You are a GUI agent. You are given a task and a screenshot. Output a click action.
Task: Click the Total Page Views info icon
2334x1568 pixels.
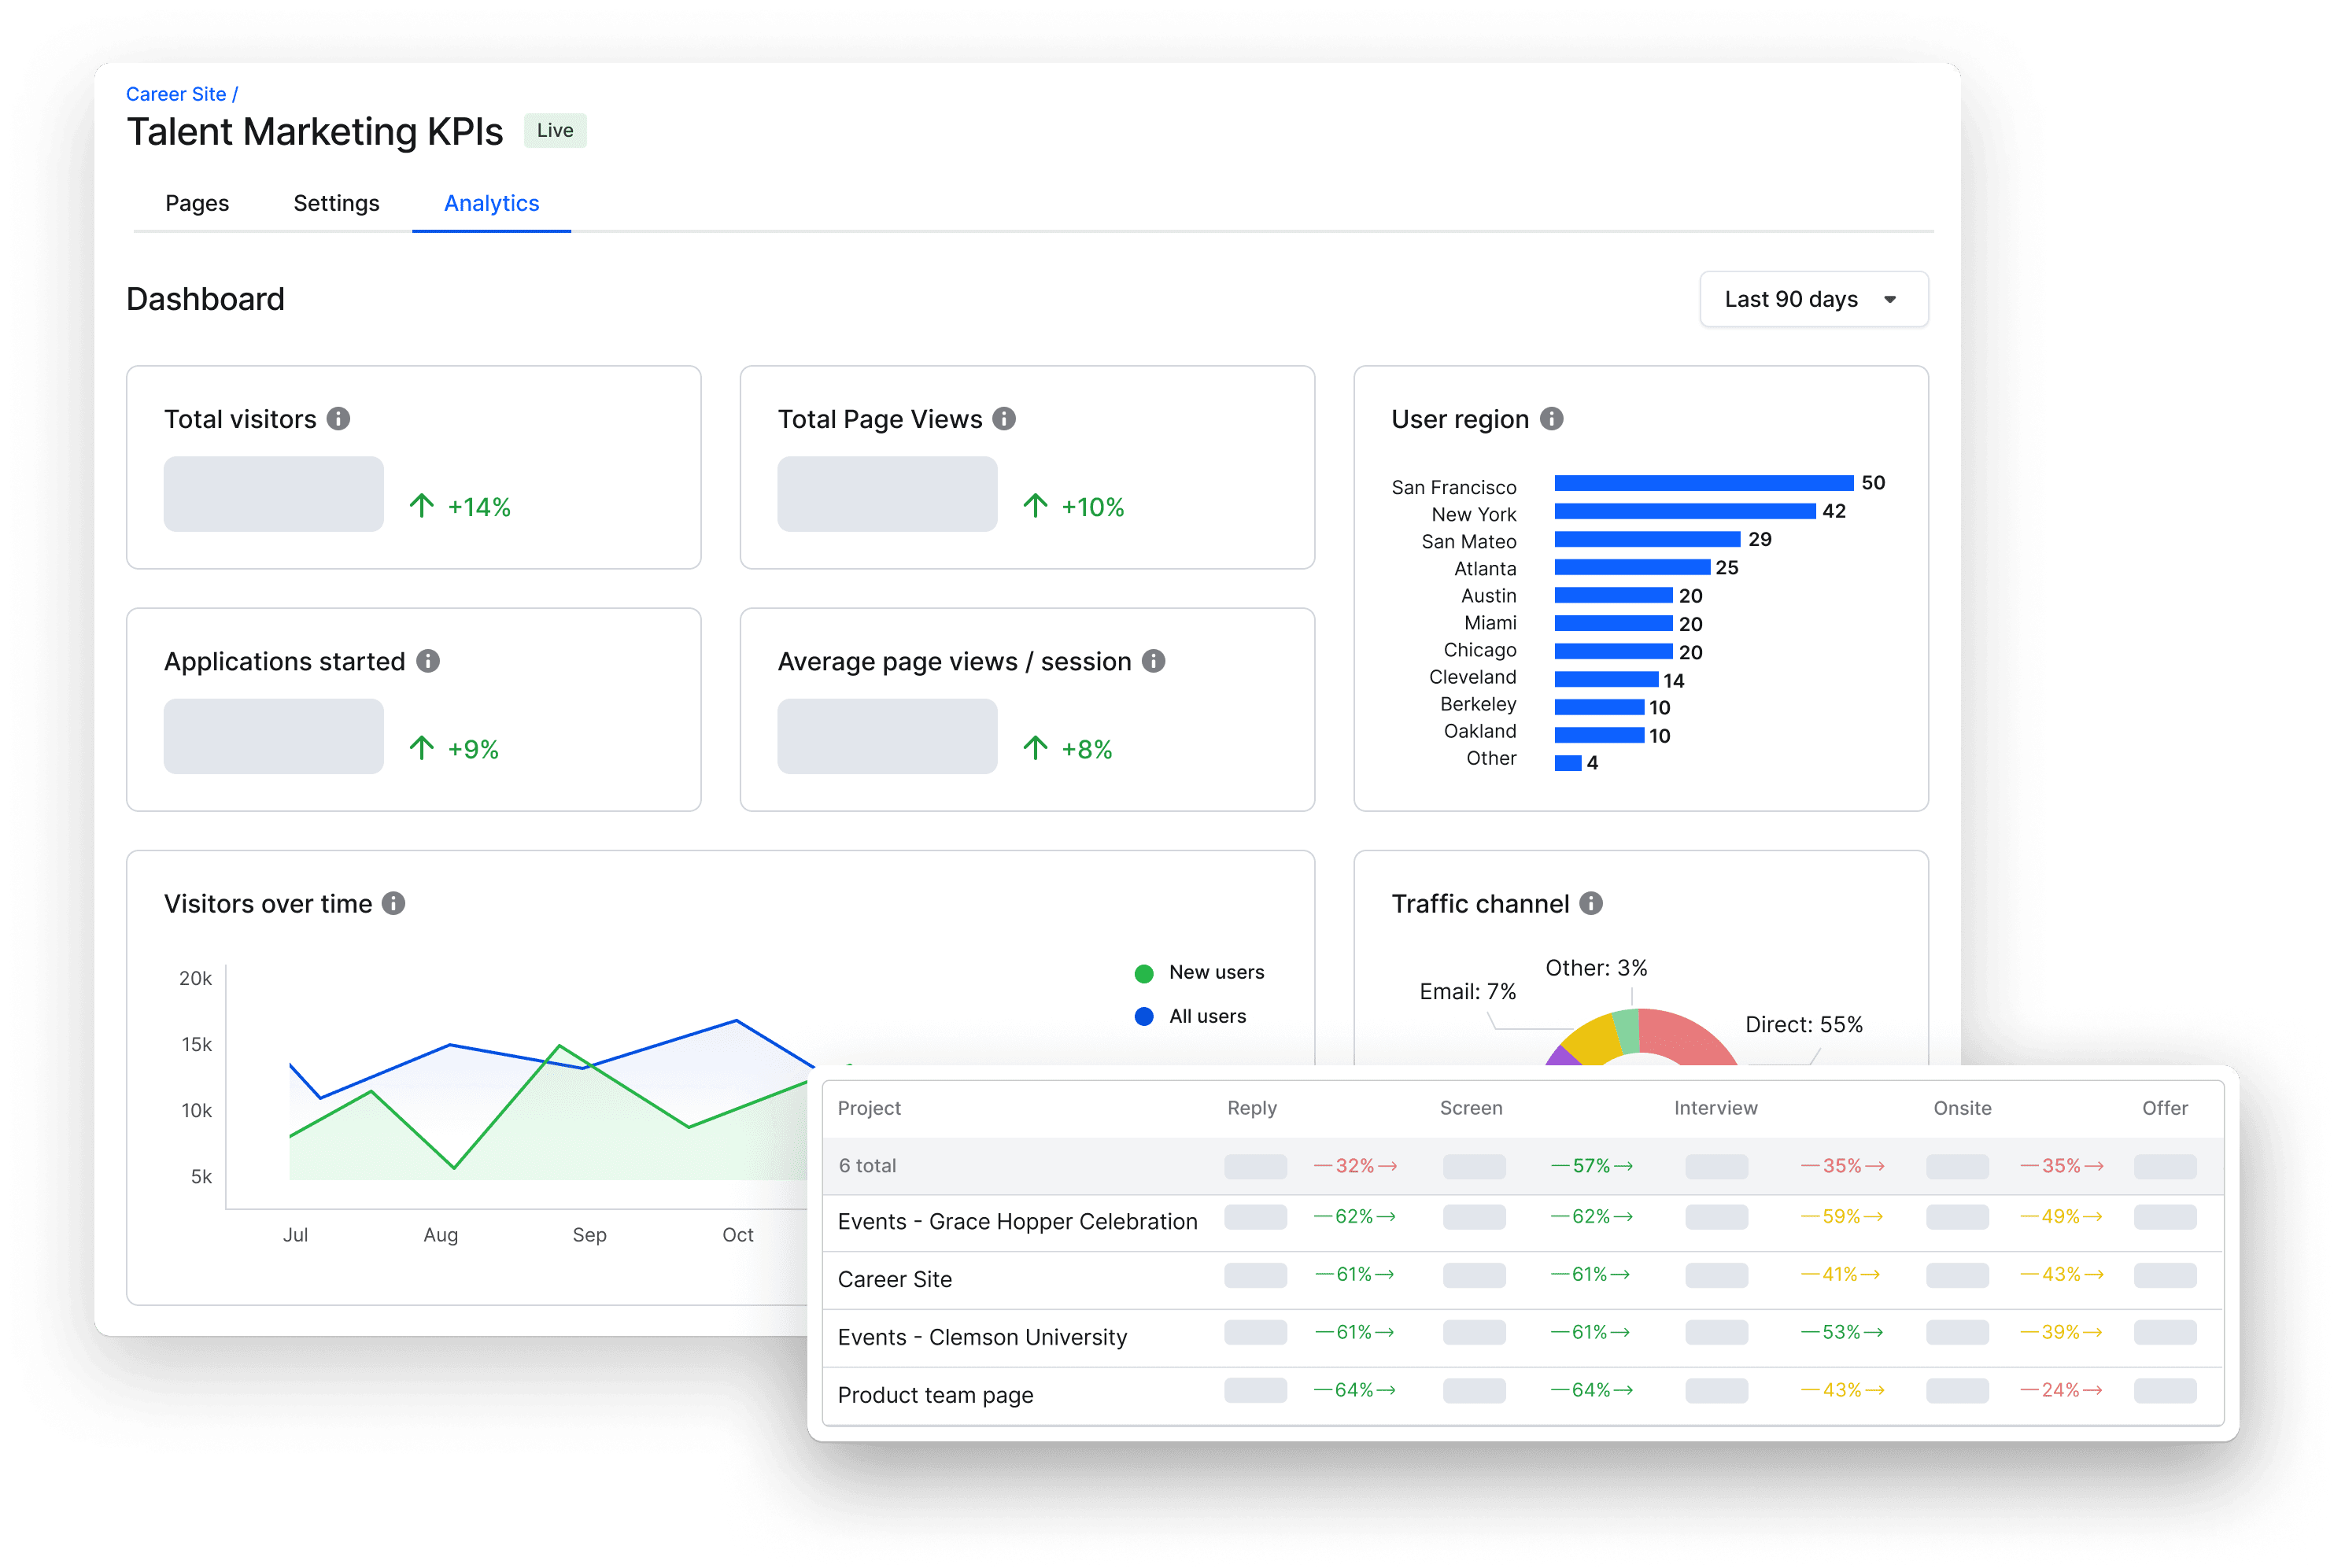pos(1004,419)
